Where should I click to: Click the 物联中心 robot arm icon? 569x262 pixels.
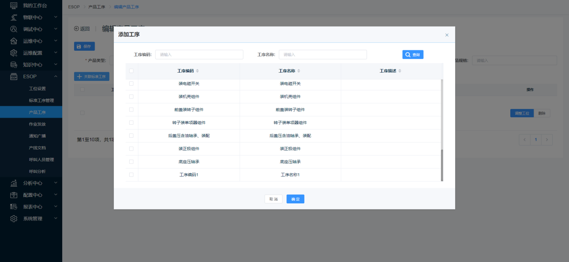(x=14, y=17)
